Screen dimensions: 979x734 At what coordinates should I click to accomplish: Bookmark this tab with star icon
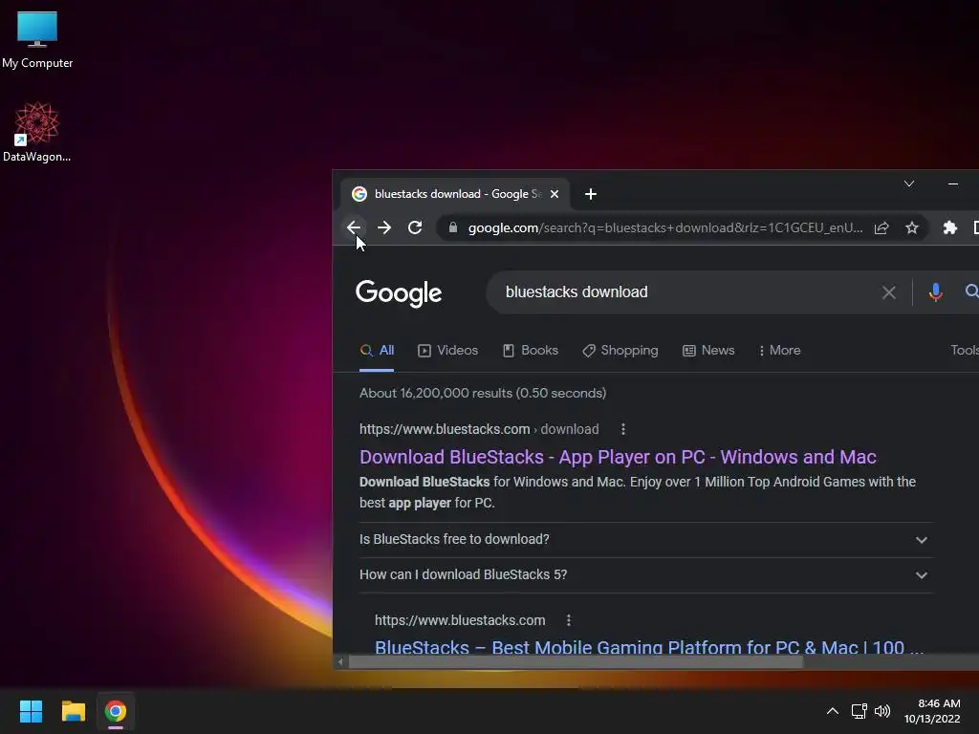[x=912, y=227]
